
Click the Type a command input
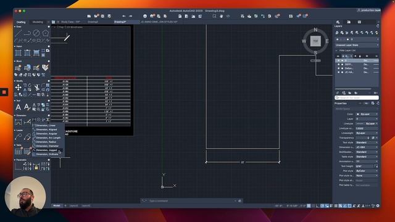pos(191,201)
